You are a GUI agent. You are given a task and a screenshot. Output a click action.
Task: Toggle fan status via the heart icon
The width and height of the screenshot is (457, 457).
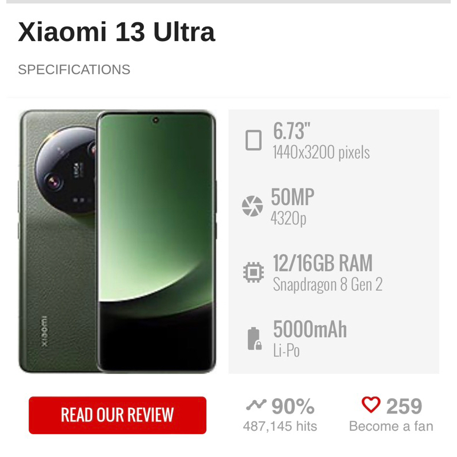coord(372,403)
